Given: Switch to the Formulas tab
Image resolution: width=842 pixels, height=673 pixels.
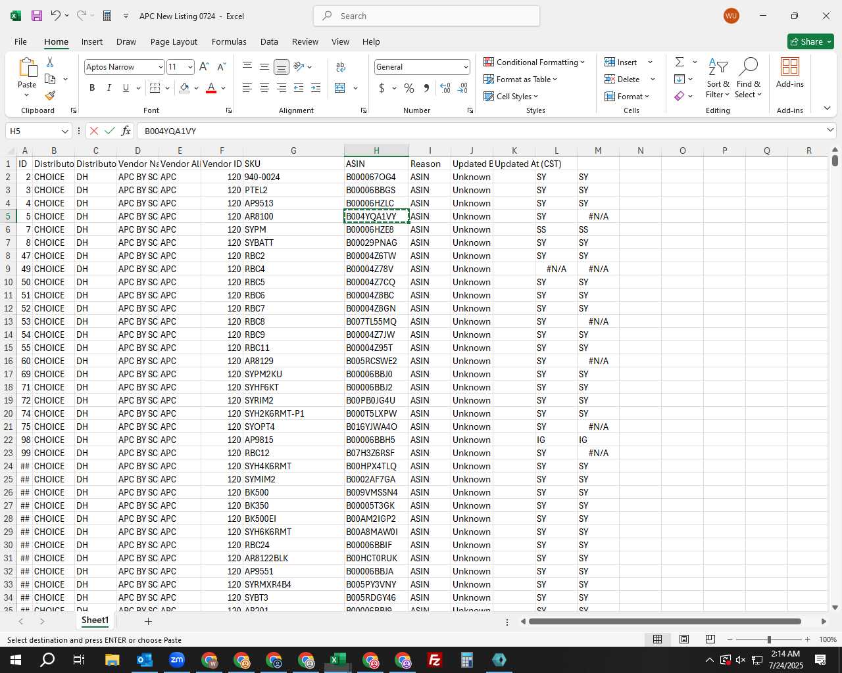Looking at the screenshot, I should pyautogui.click(x=229, y=41).
